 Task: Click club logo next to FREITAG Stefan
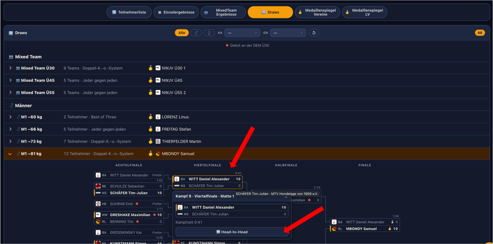pyautogui.click(x=158, y=129)
